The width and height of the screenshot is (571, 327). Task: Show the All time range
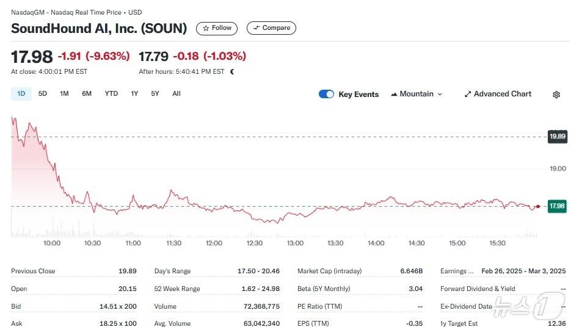[176, 93]
